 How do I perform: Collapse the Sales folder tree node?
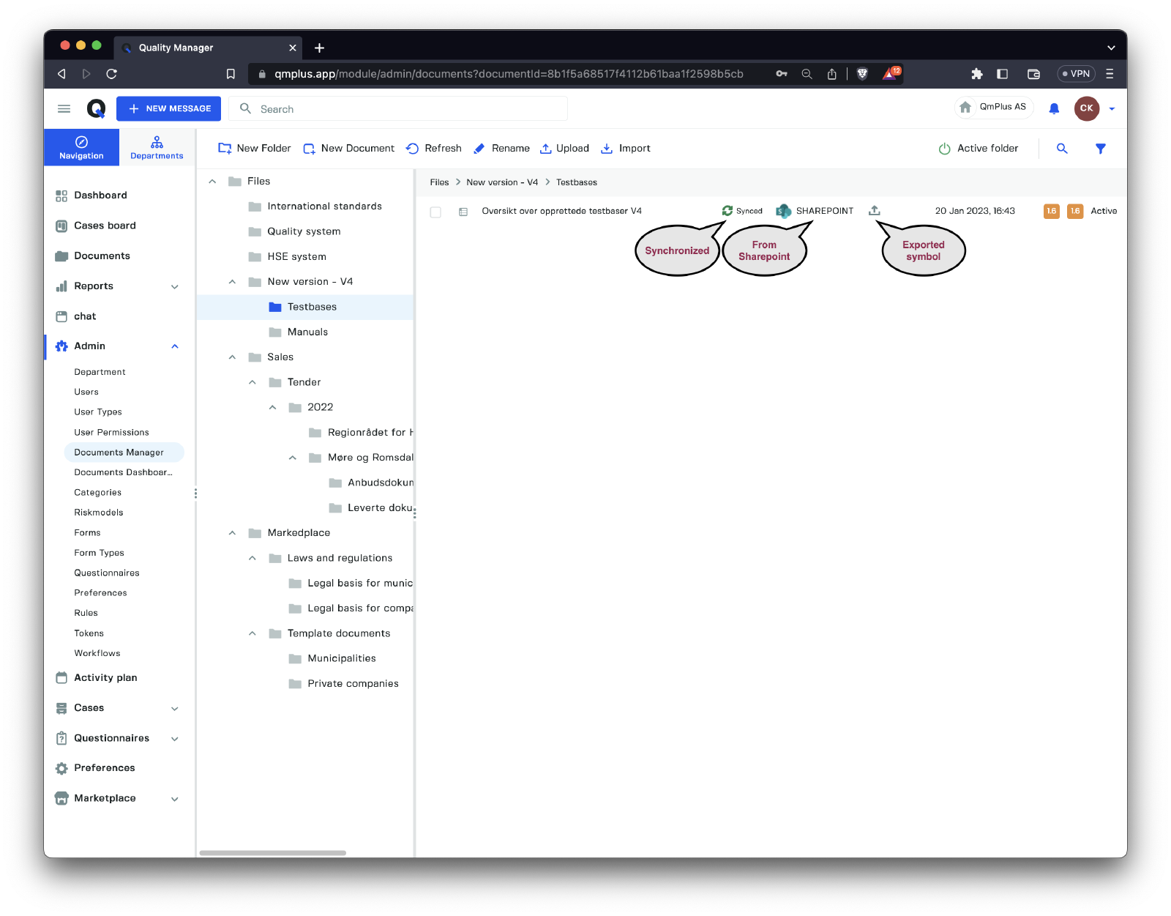[x=232, y=357]
